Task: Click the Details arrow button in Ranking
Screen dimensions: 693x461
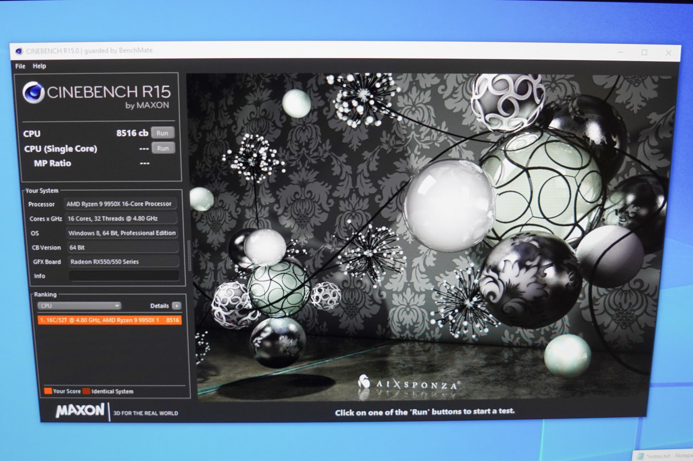Action: click(177, 306)
